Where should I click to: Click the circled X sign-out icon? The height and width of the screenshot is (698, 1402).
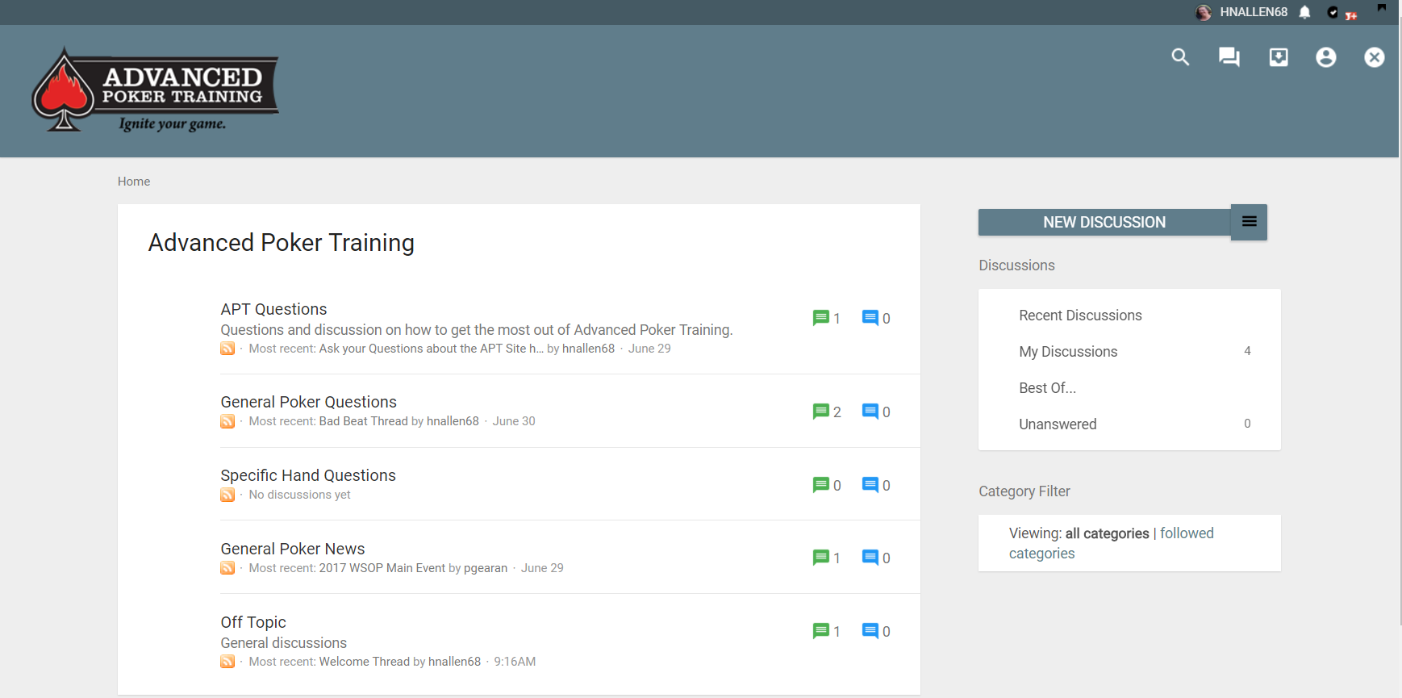click(1375, 57)
